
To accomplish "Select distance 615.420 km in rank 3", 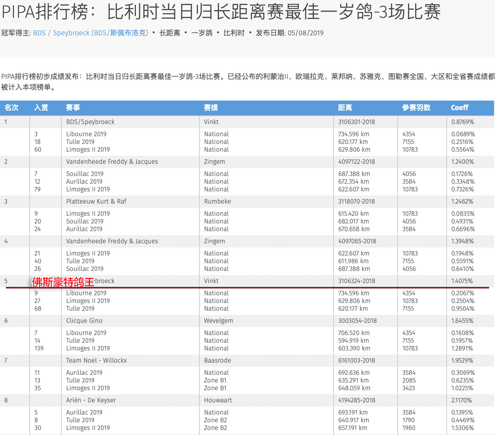I will point(353,214).
